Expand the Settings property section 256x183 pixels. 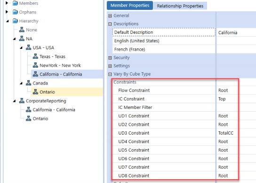tap(110, 66)
